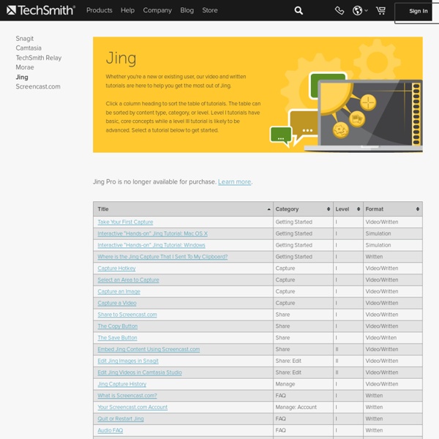Sort table by Category column

[303, 209]
